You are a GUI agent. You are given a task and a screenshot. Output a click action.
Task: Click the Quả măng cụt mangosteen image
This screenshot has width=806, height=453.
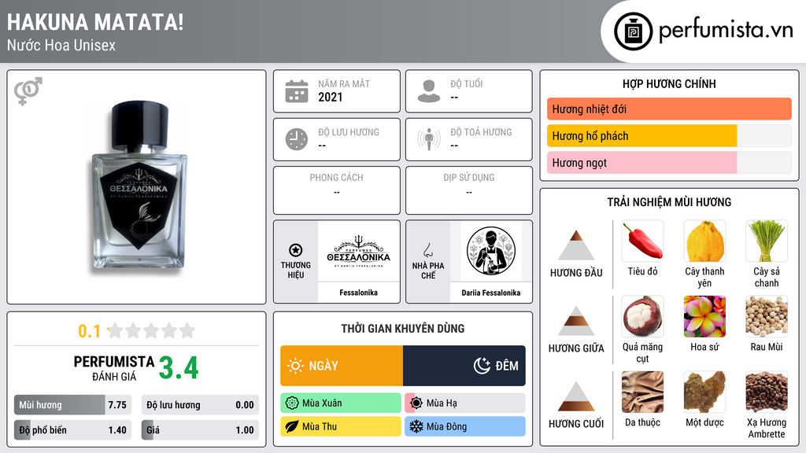click(x=642, y=316)
